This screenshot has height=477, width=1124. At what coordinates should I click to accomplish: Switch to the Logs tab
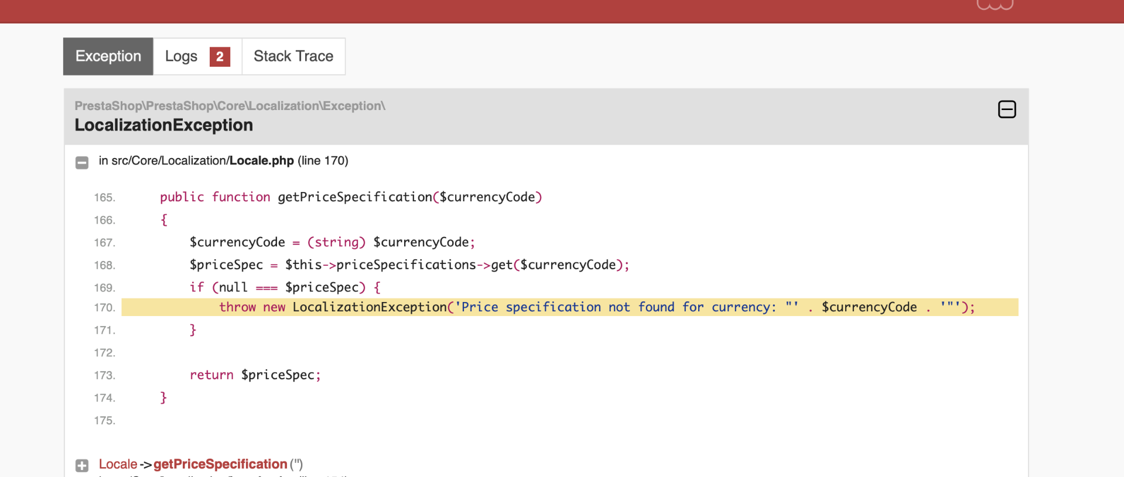point(197,56)
